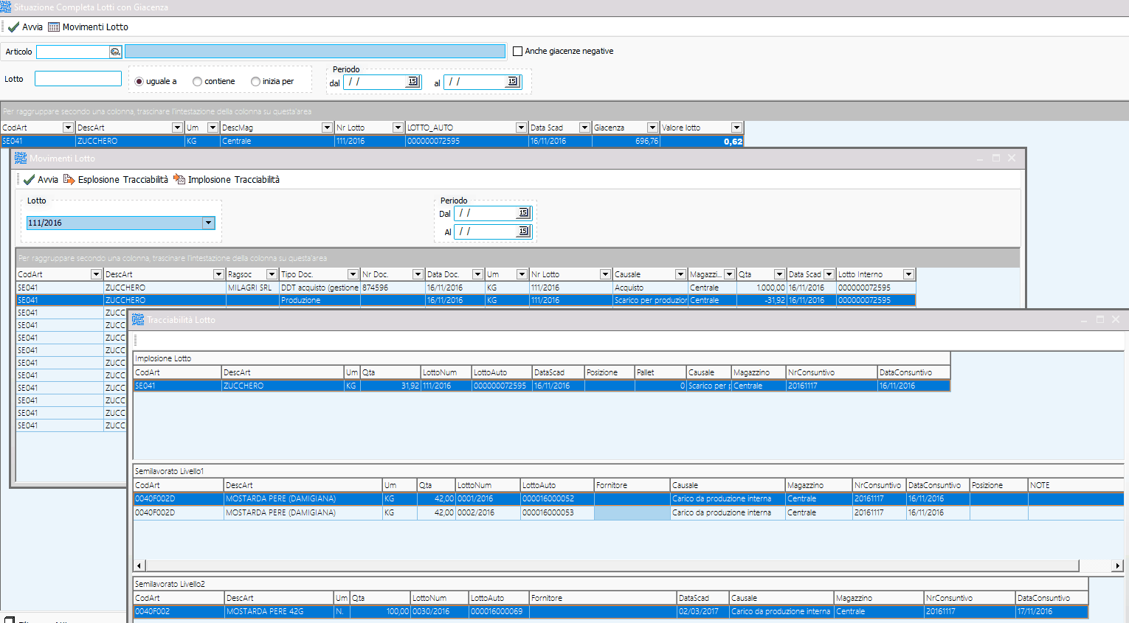Screen dimensions: 1129x623
Task: Select lot 0002/2016 MOSTARDA PERE row
Action: point(628,512)
